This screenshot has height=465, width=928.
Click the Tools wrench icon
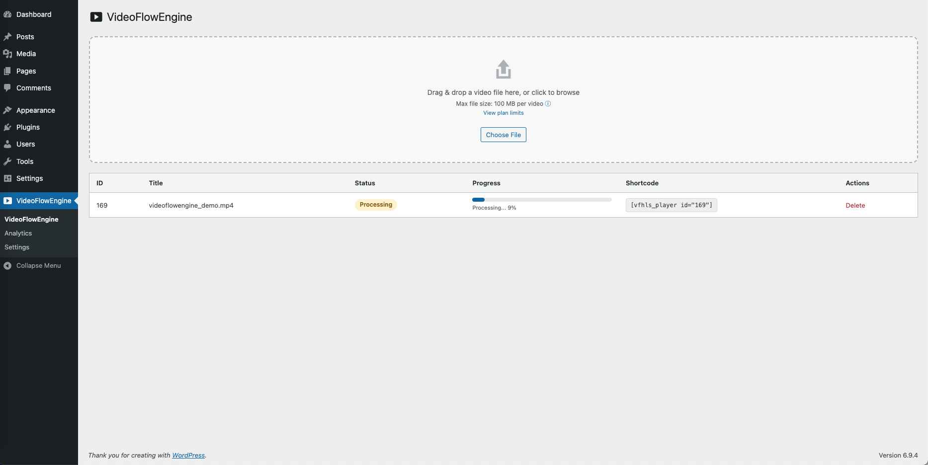[x=7, y=161]
